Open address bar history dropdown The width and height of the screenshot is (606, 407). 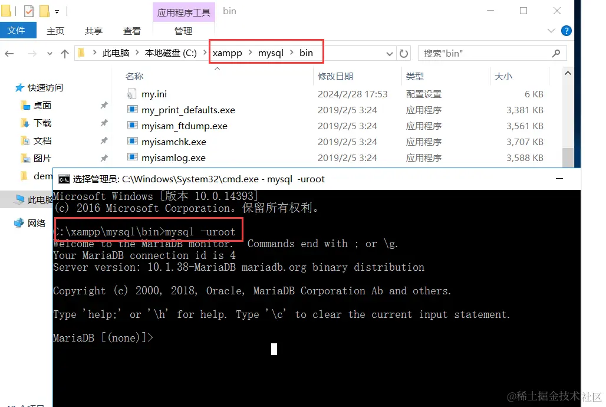pos(390,54)
